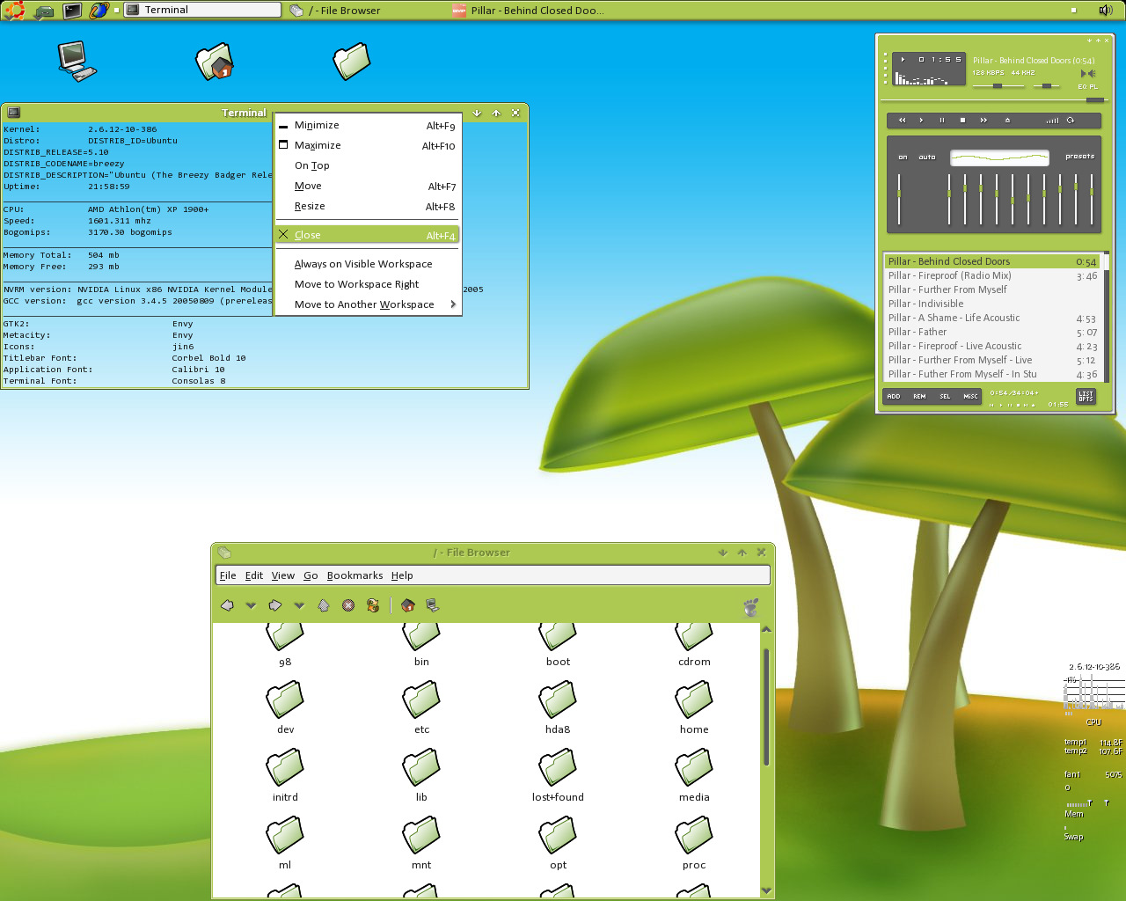
Task: Go up one folder in File Browser
Action: [x=324, y=605]
